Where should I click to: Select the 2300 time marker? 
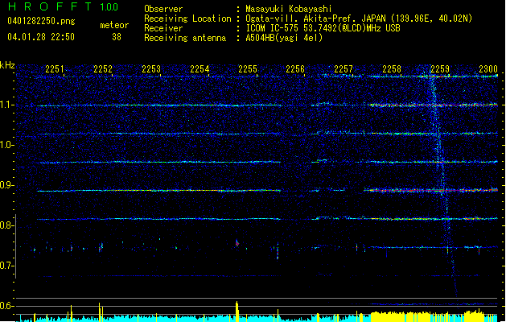(x=487, y=70)
